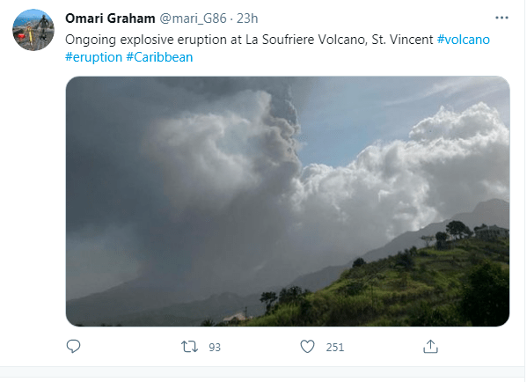This screenshot has height=382, width=527.
Task: Open the tweet's more options menu
Action: [x=501, y=18]
